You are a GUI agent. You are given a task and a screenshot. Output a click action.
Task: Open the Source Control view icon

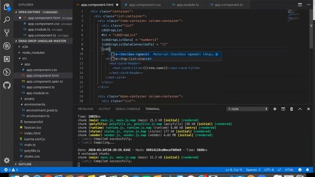point(6,33)
